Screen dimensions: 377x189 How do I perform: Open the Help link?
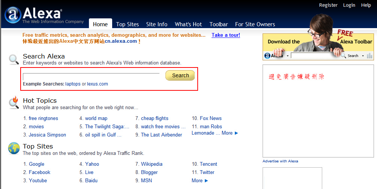pos(366,5)
